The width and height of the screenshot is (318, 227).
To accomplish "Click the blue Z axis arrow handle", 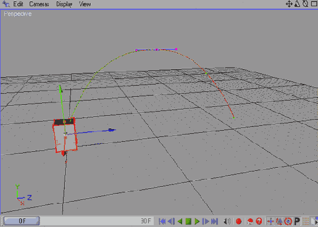I will 112,130.
